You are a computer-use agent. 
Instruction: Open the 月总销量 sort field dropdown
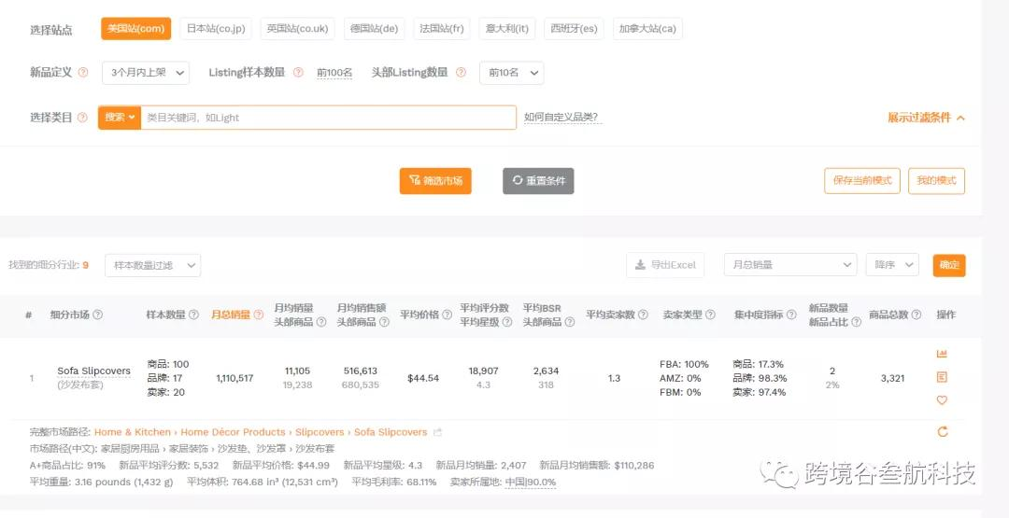(x=790, y=265)
